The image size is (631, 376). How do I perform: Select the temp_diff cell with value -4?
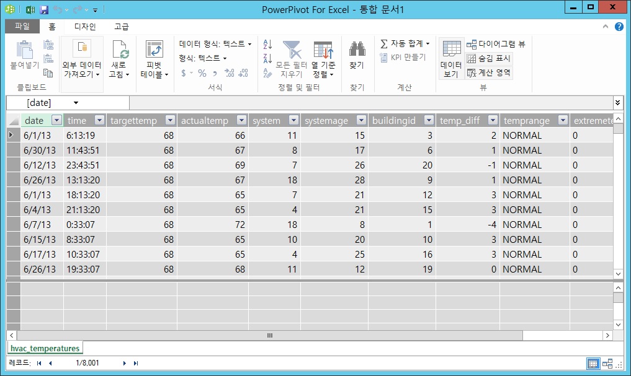click(468, 225)
